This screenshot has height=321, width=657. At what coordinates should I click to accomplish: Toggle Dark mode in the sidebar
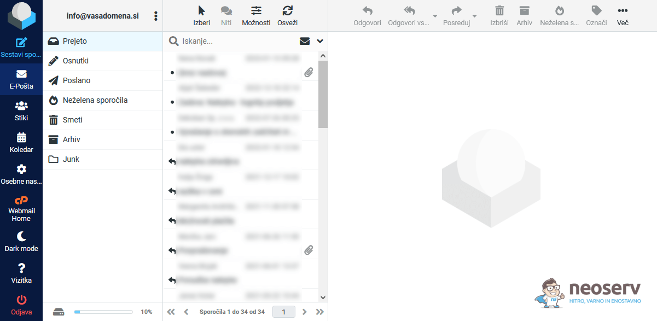[x=21, y=236]
